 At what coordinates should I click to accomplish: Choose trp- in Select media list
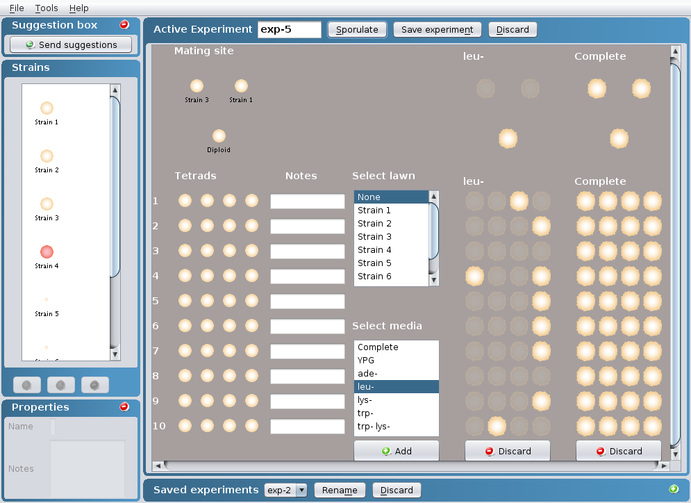(x=396, y=413)
